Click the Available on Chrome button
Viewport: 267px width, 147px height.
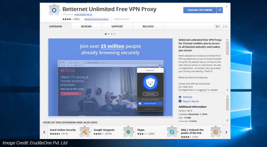tap(200, 10)
